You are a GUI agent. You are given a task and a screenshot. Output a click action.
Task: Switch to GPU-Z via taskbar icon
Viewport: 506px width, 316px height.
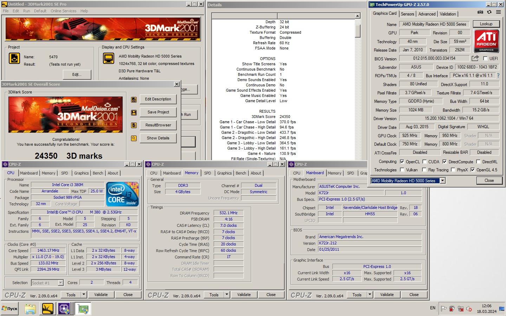[x=83, y=309]
